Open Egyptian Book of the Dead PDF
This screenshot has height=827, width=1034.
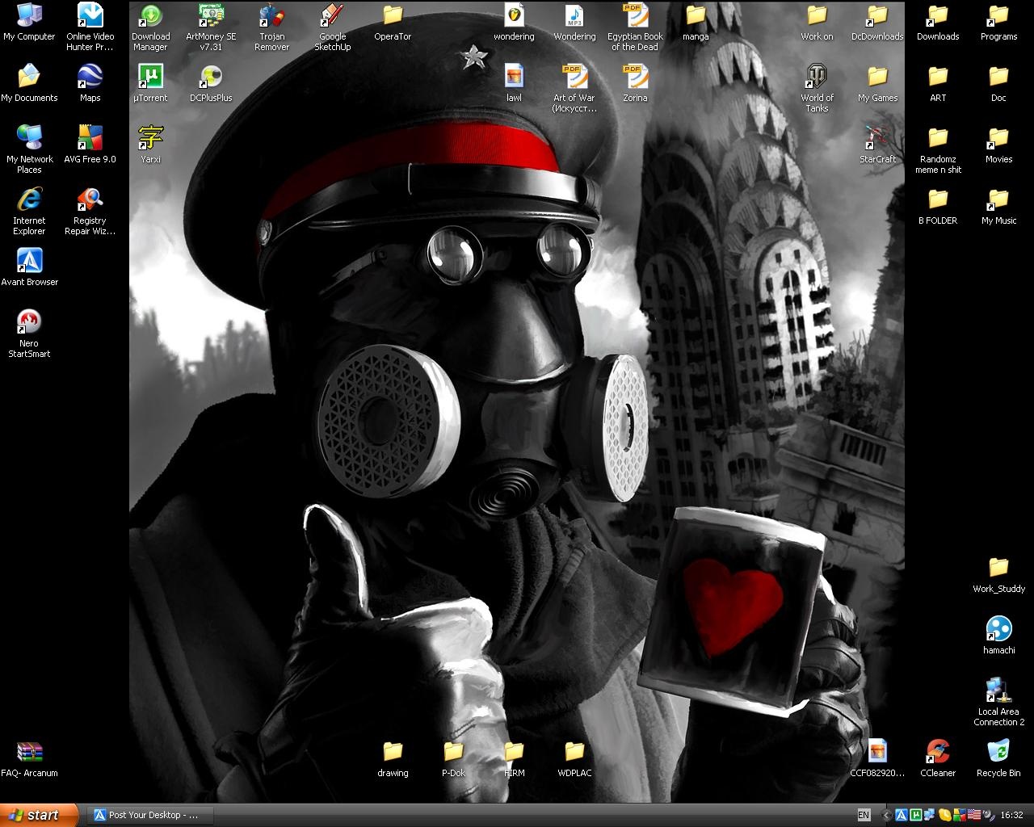pos(635,27)
